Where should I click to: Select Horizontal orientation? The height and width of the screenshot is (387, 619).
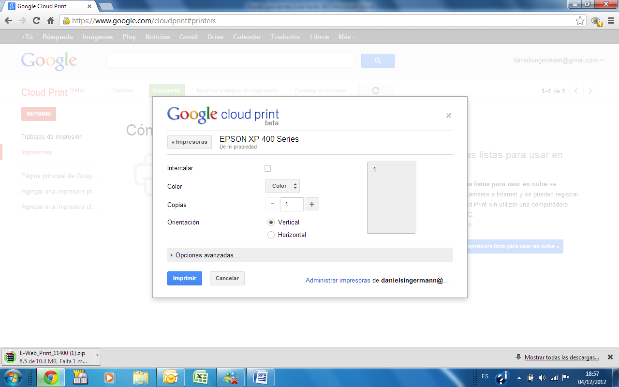pyautogui.click(x=271, y=235)
